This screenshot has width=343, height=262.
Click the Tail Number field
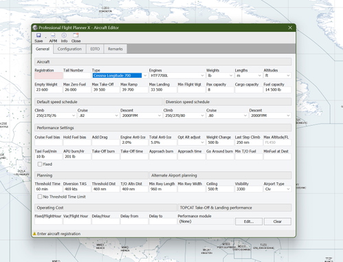(x=77, y=76)
